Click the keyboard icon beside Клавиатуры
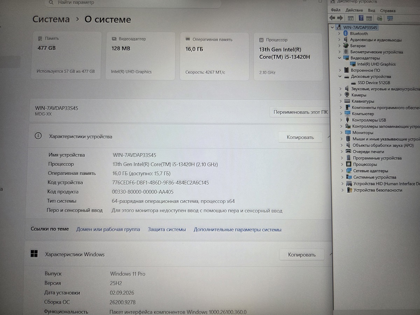This screenshot has width=420, height=315. 347,101
